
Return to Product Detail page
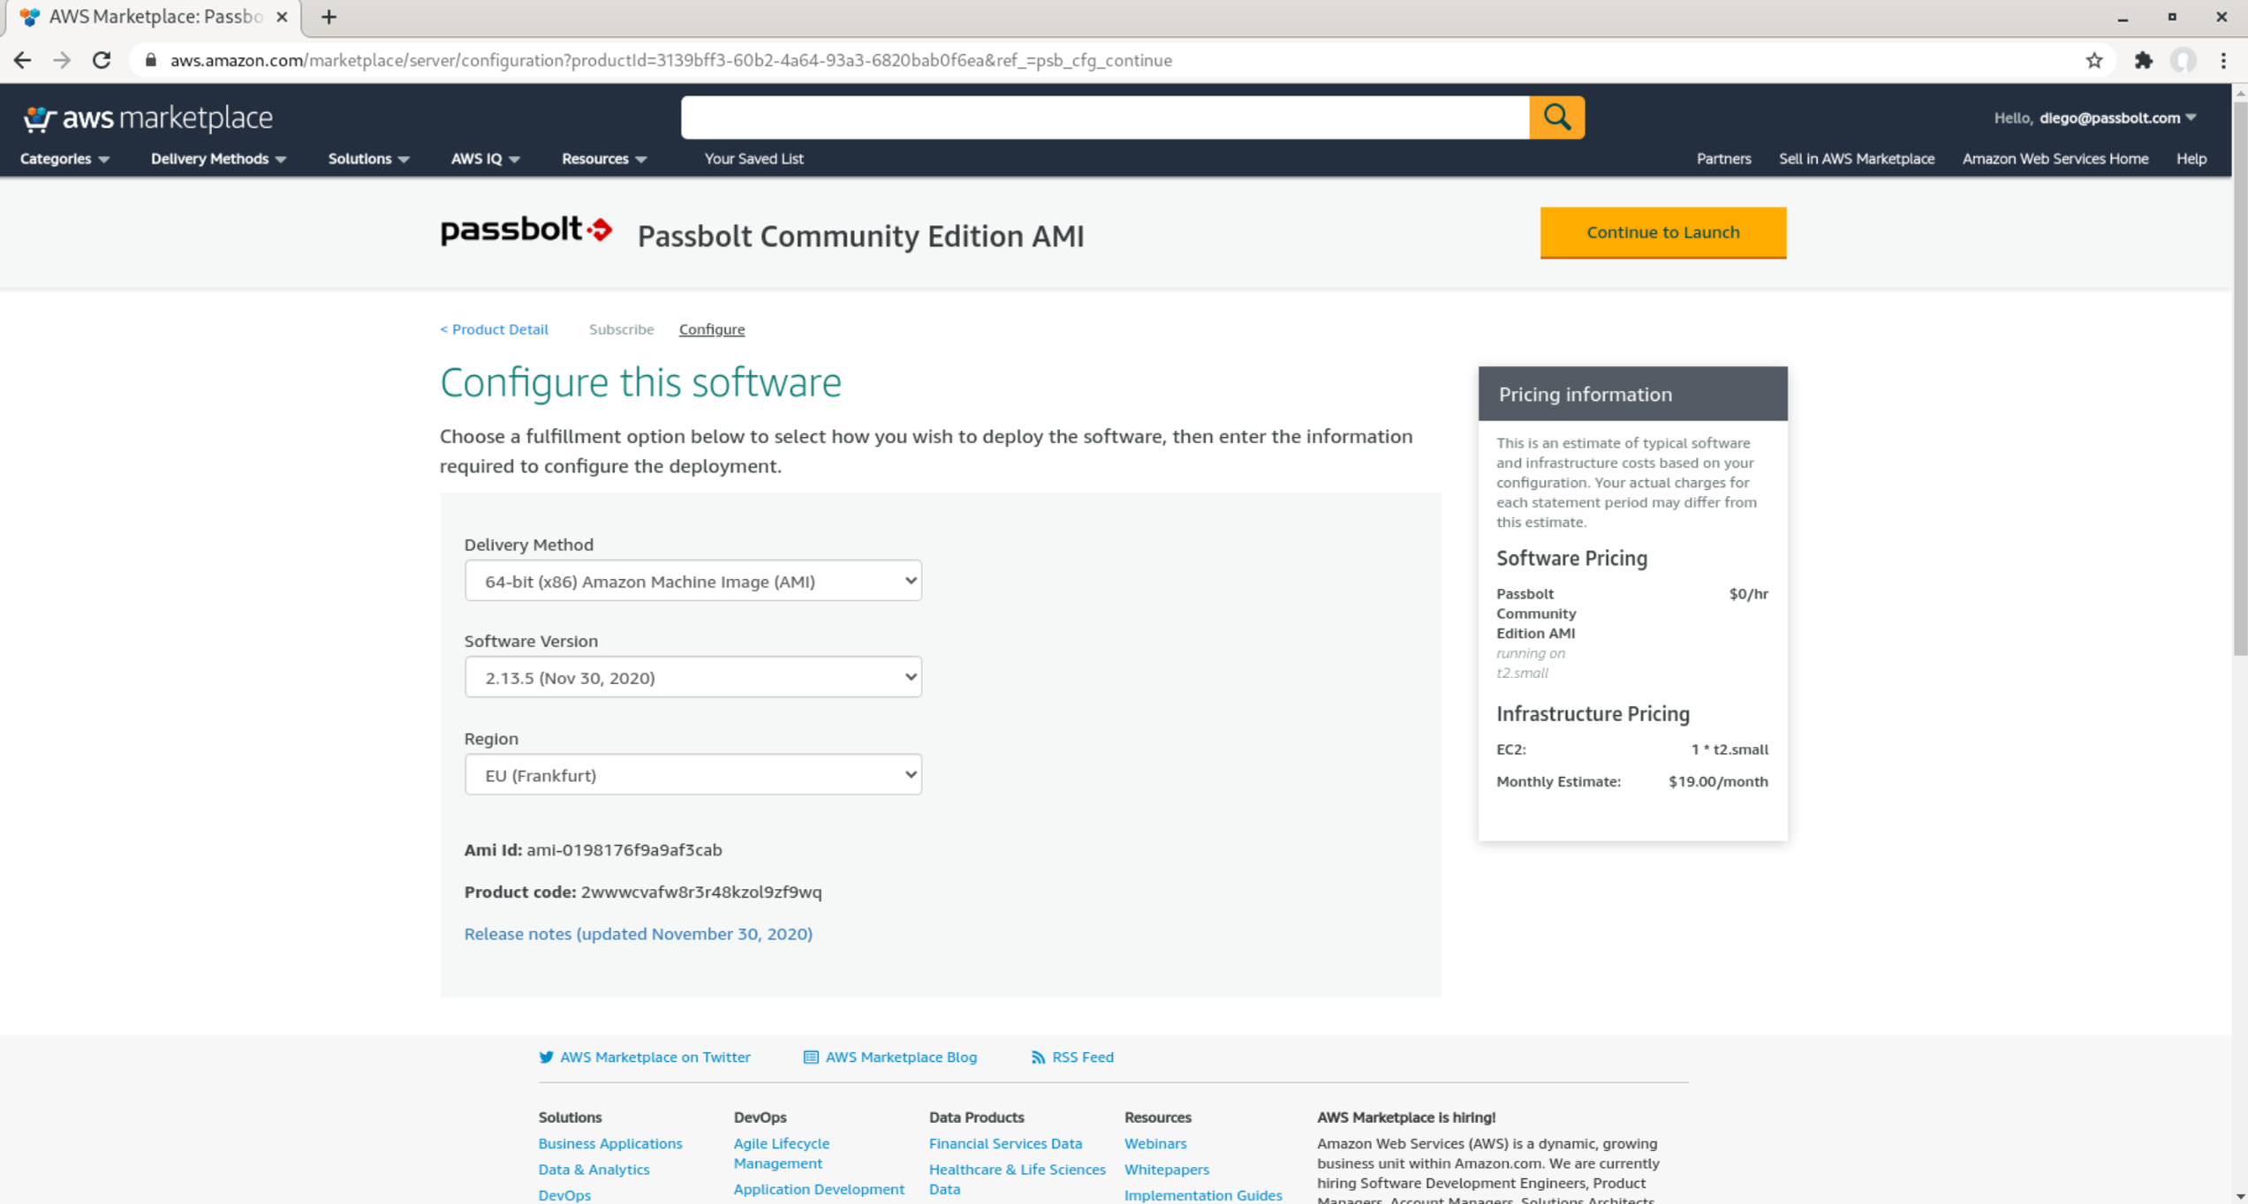(x=494, y=329)
